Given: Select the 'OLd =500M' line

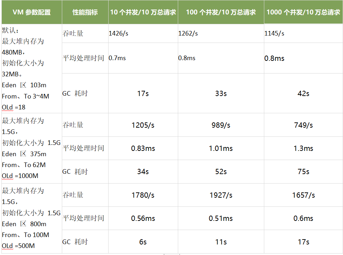Looking at the screenshot, I should tap(18, 246).
